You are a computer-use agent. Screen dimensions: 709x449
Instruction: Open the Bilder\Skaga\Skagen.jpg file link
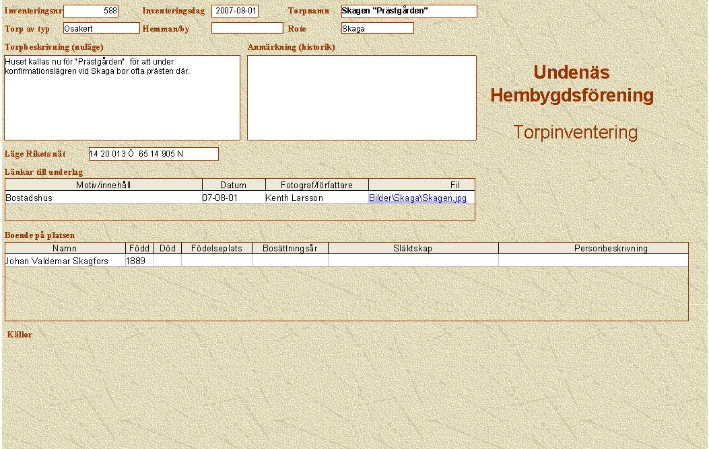[417, 198]
